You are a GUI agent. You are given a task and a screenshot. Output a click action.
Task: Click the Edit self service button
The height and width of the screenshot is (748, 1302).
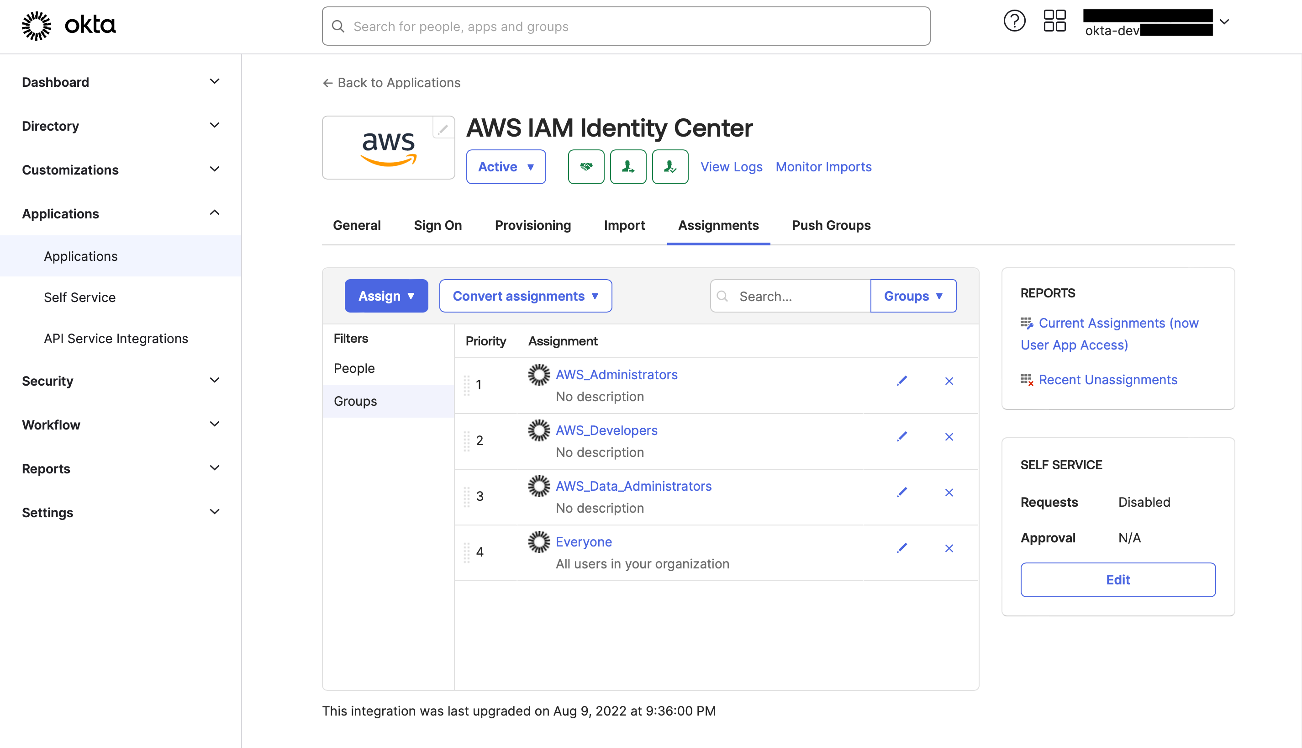(x=1118, y=579)
